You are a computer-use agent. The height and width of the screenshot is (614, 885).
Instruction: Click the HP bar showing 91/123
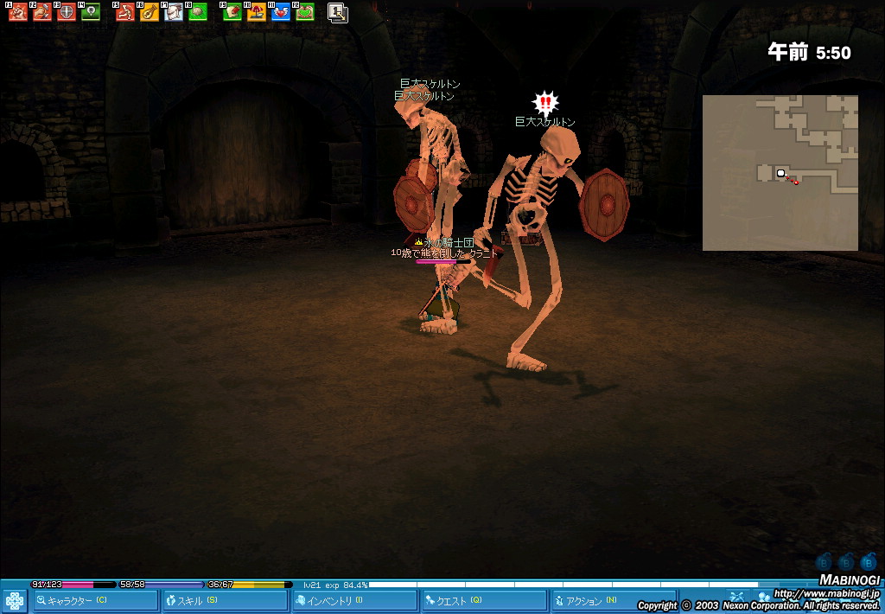(73, 585)
